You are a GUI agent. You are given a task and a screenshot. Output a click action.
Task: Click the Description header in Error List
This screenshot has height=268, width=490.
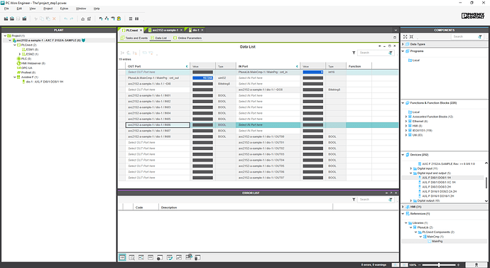tap(246, 208)
